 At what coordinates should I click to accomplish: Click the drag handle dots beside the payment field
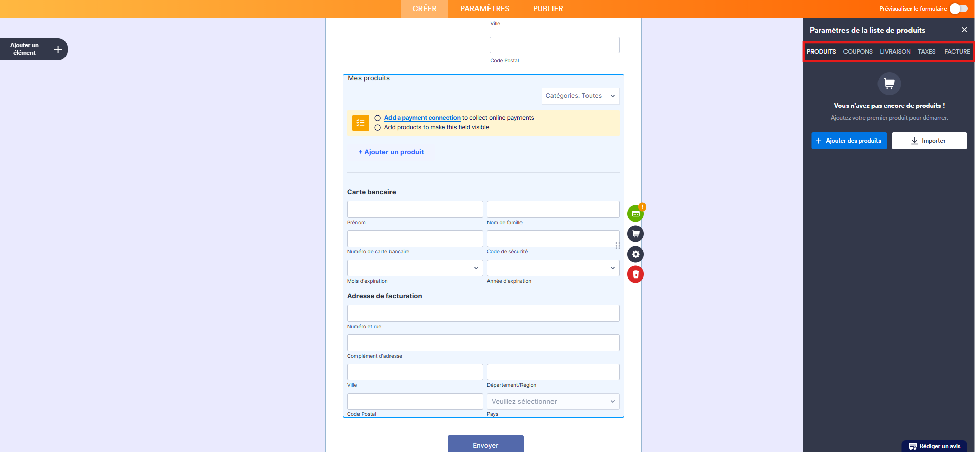point(618,246)
